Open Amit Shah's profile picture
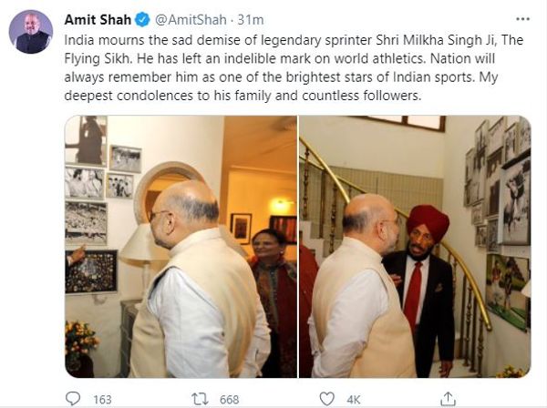The image size is (547, 408). click(x=31, y=32)
